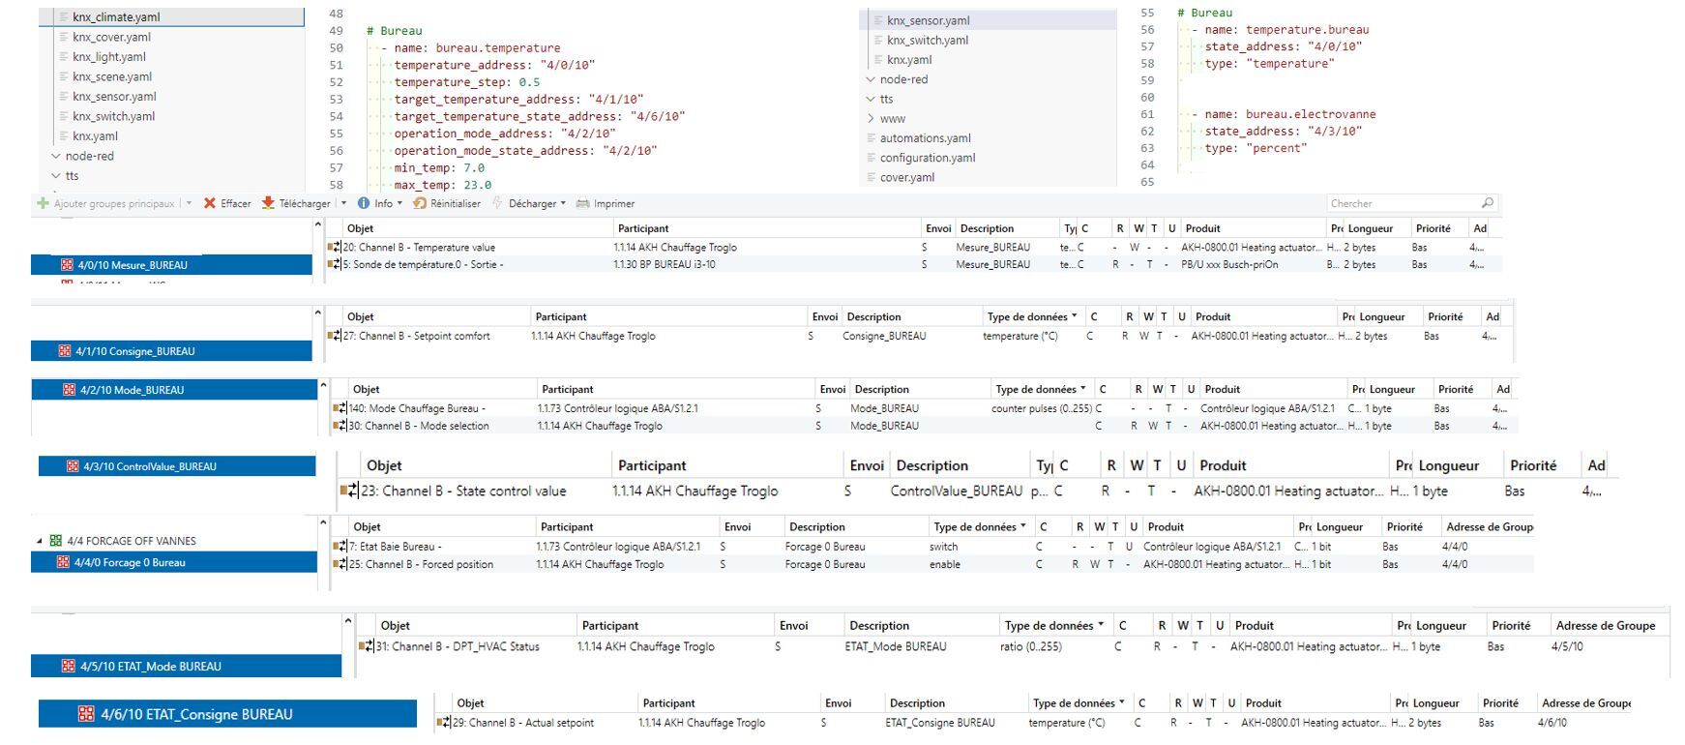1685x745 pixels.
Task: Open the Télécharger split dropdown arrow
Action: point(343,203)
